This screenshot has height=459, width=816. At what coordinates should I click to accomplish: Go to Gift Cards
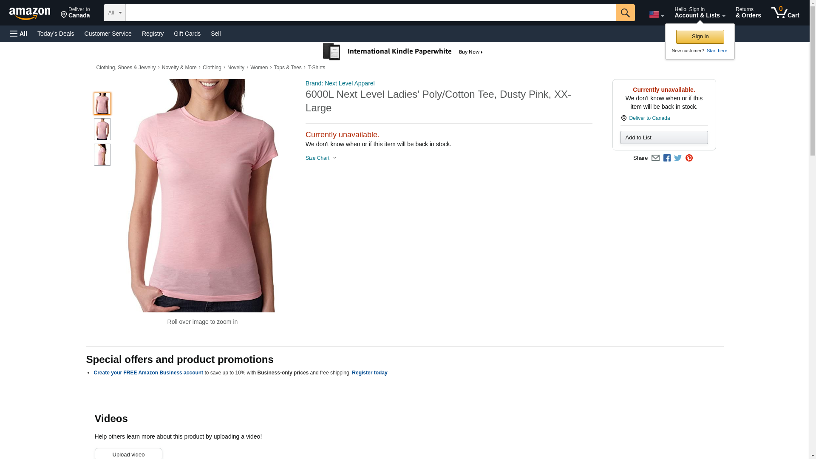pos(187,34)
